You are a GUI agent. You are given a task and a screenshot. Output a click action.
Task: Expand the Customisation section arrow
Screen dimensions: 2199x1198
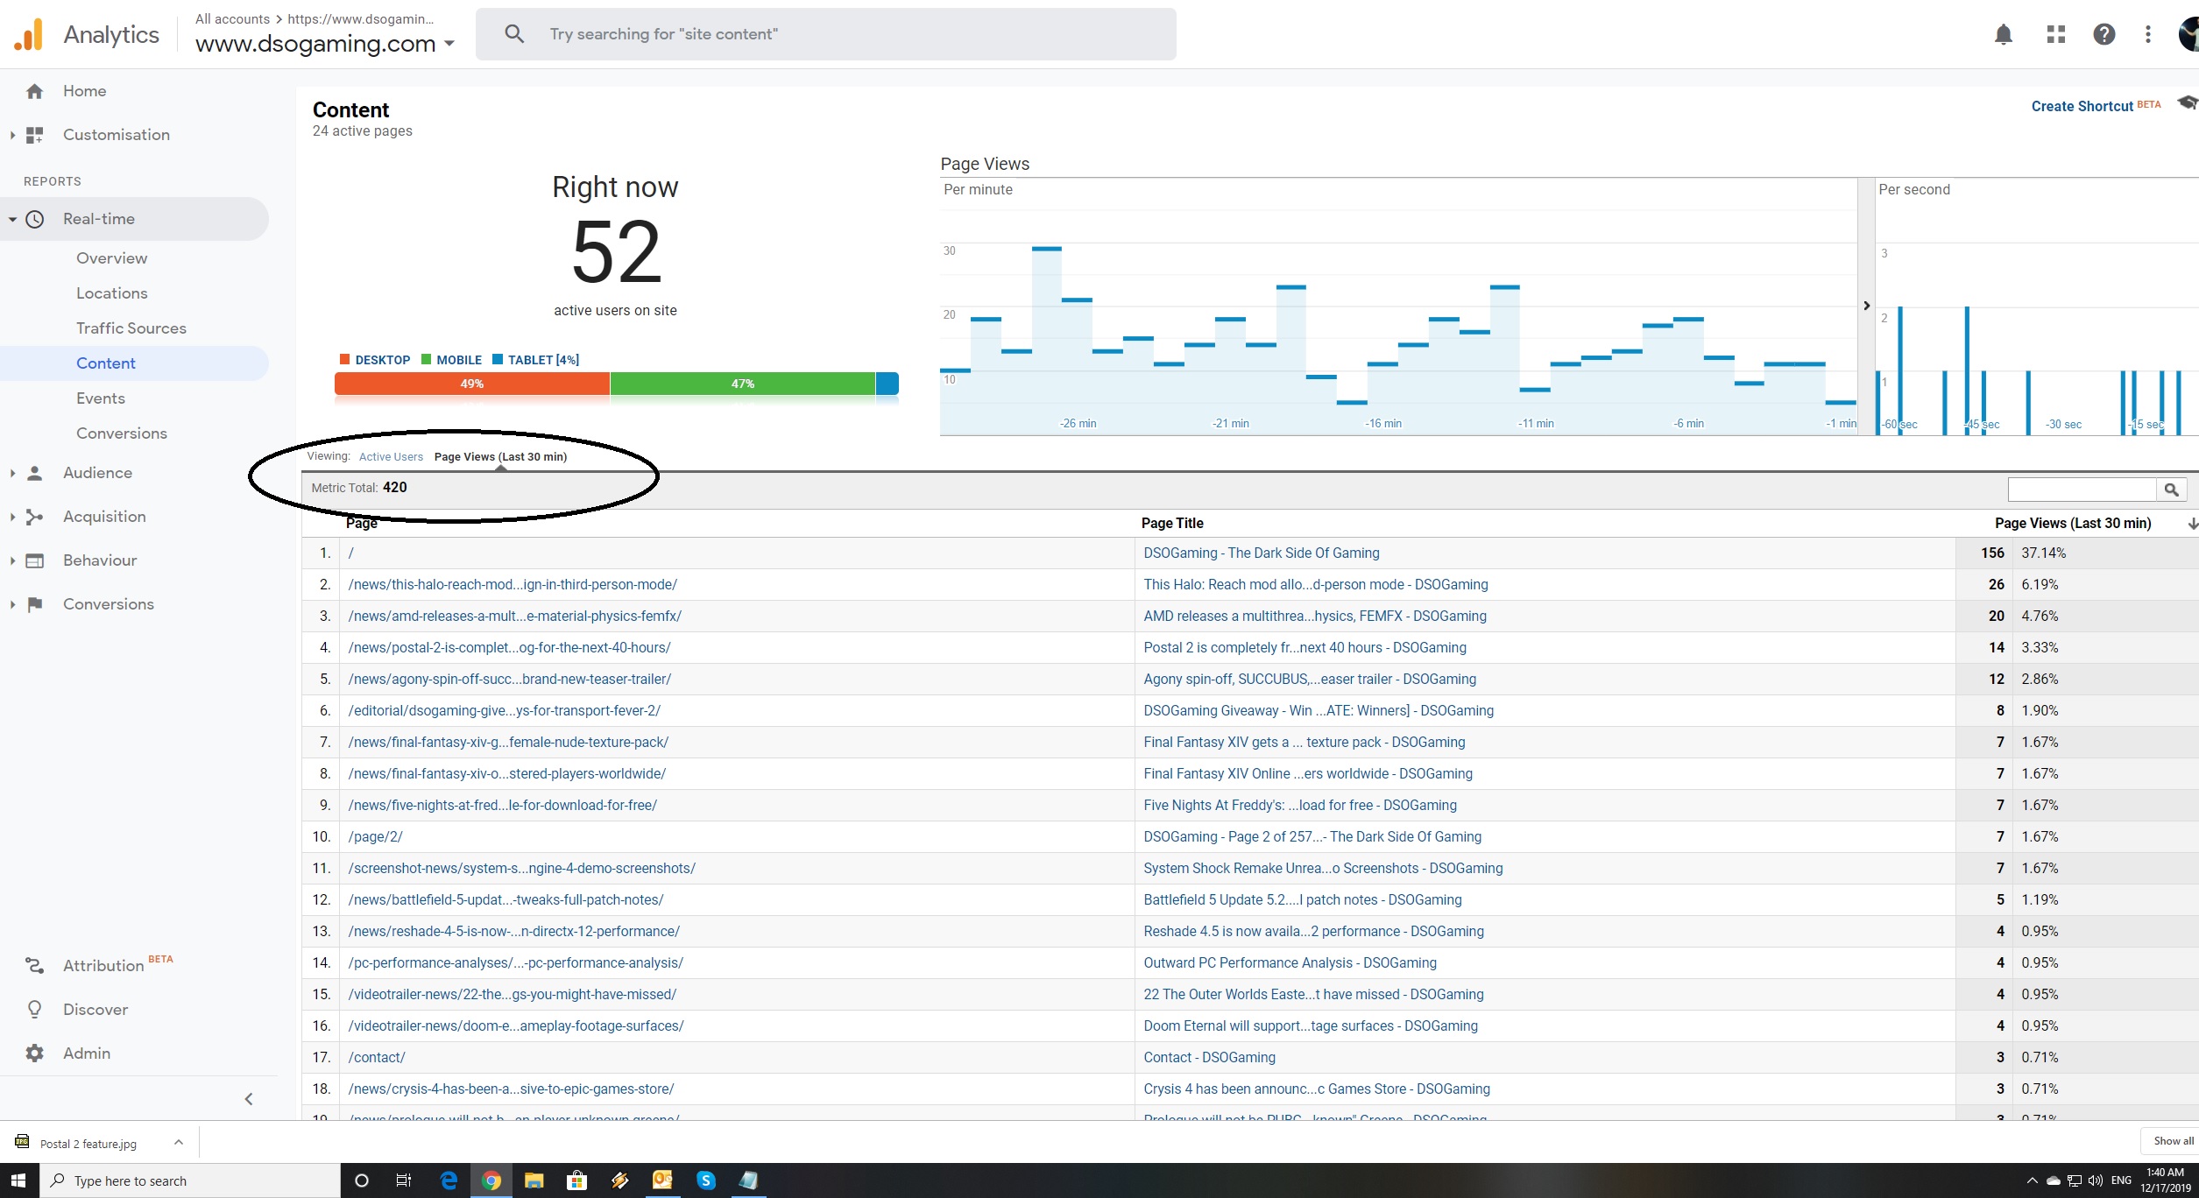(12, 135)
